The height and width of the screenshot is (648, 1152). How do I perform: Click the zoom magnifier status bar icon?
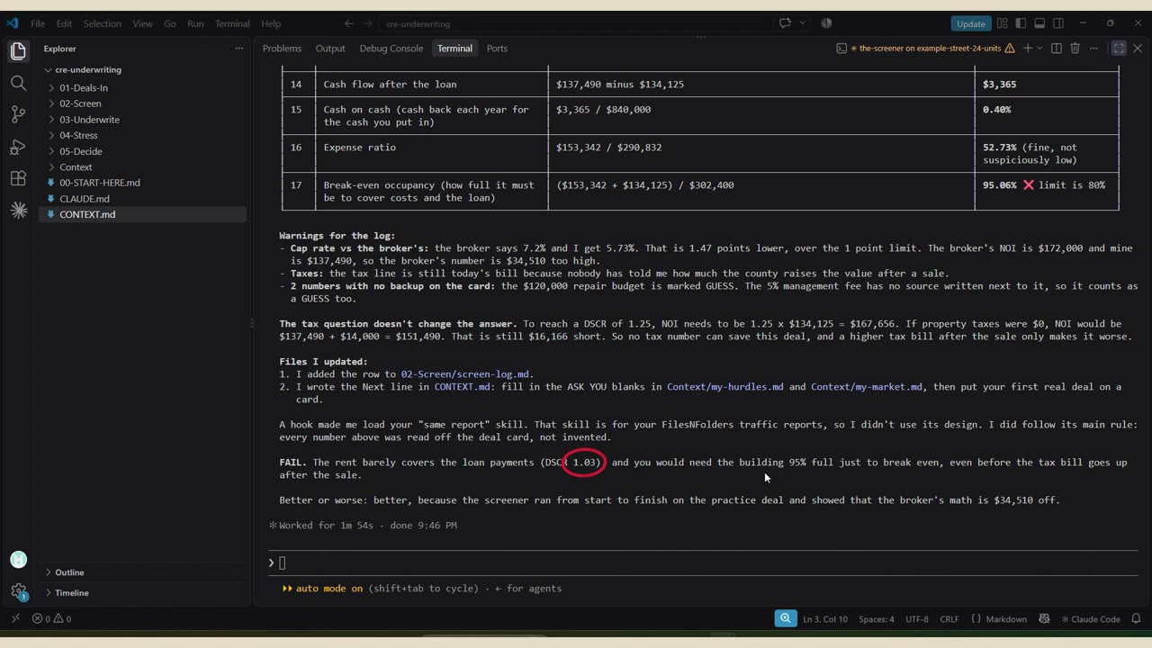click(x=786, y=619)
